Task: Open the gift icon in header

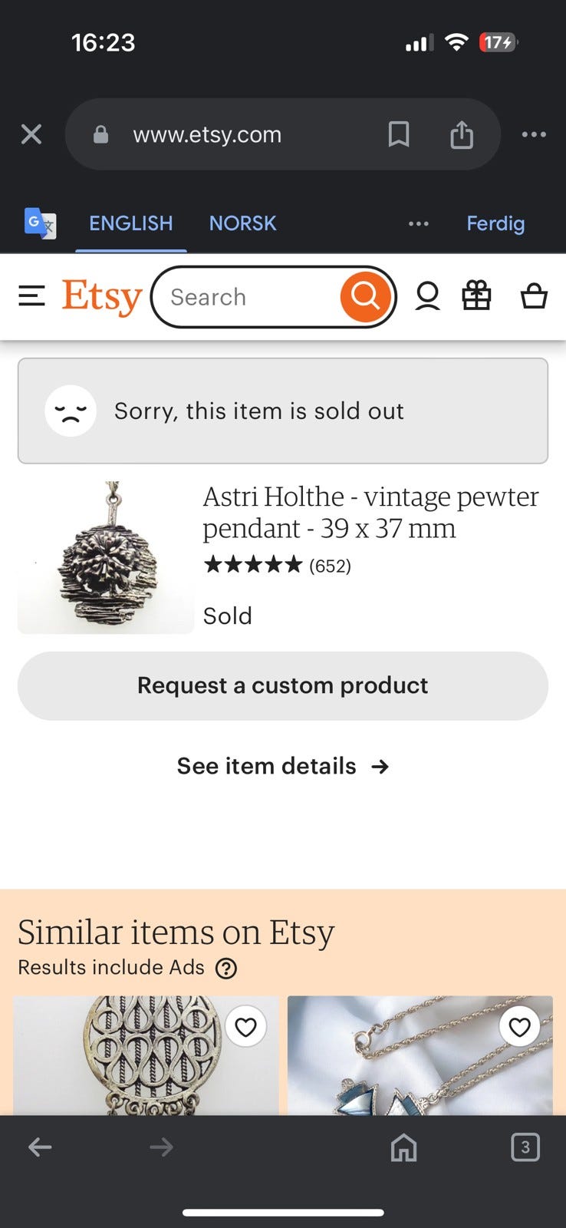Action: 476,296
